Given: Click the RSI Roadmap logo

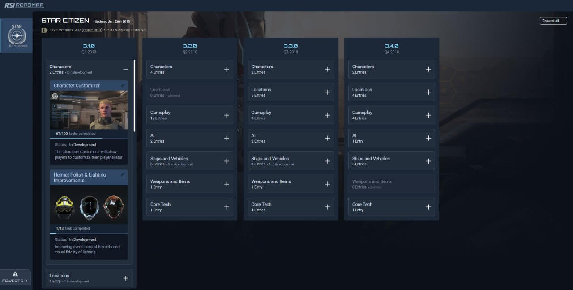Looking at the screenshot, I should [x=24, y=5].
